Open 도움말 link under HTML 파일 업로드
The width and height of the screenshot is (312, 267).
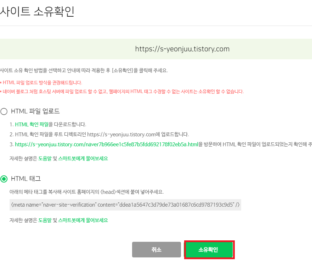pyautogui.click(x=45, y=158)
